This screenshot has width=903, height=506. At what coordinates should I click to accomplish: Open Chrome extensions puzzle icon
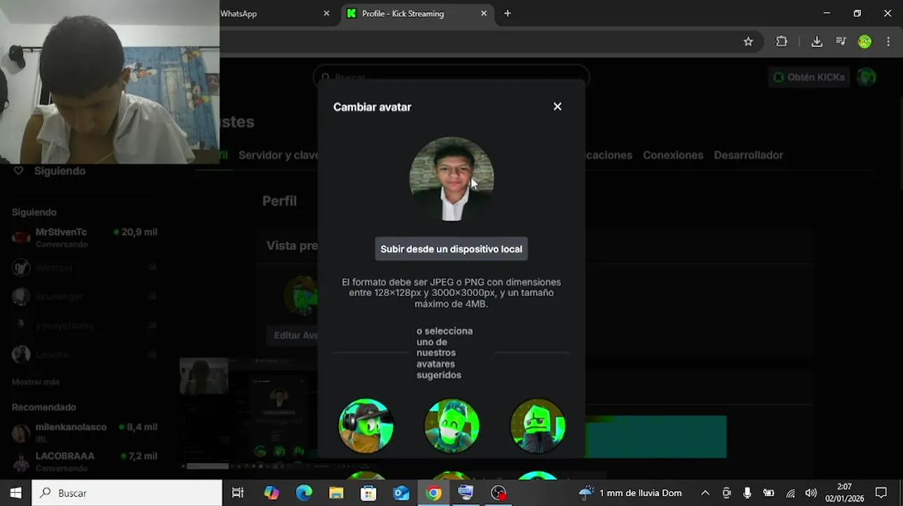coord(781,41)
